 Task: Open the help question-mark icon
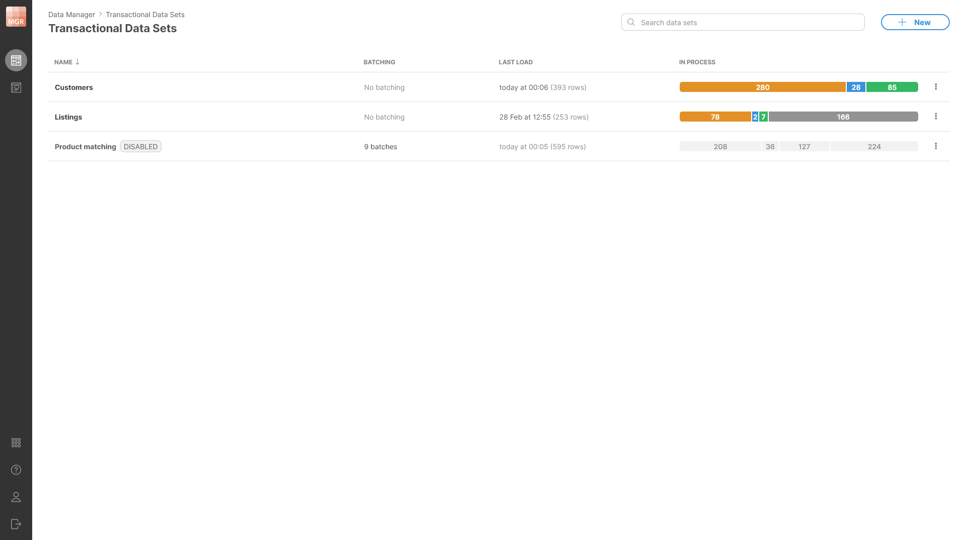click(16, 470)
